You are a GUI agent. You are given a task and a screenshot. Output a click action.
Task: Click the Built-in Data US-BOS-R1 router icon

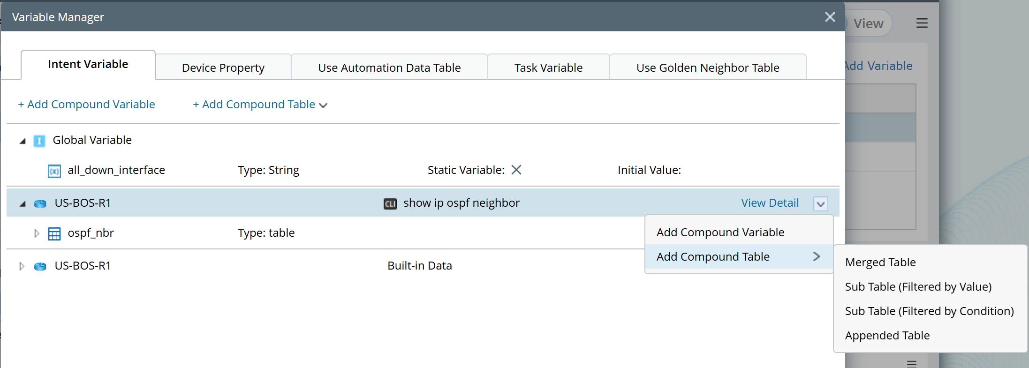[x=40, y=266]
